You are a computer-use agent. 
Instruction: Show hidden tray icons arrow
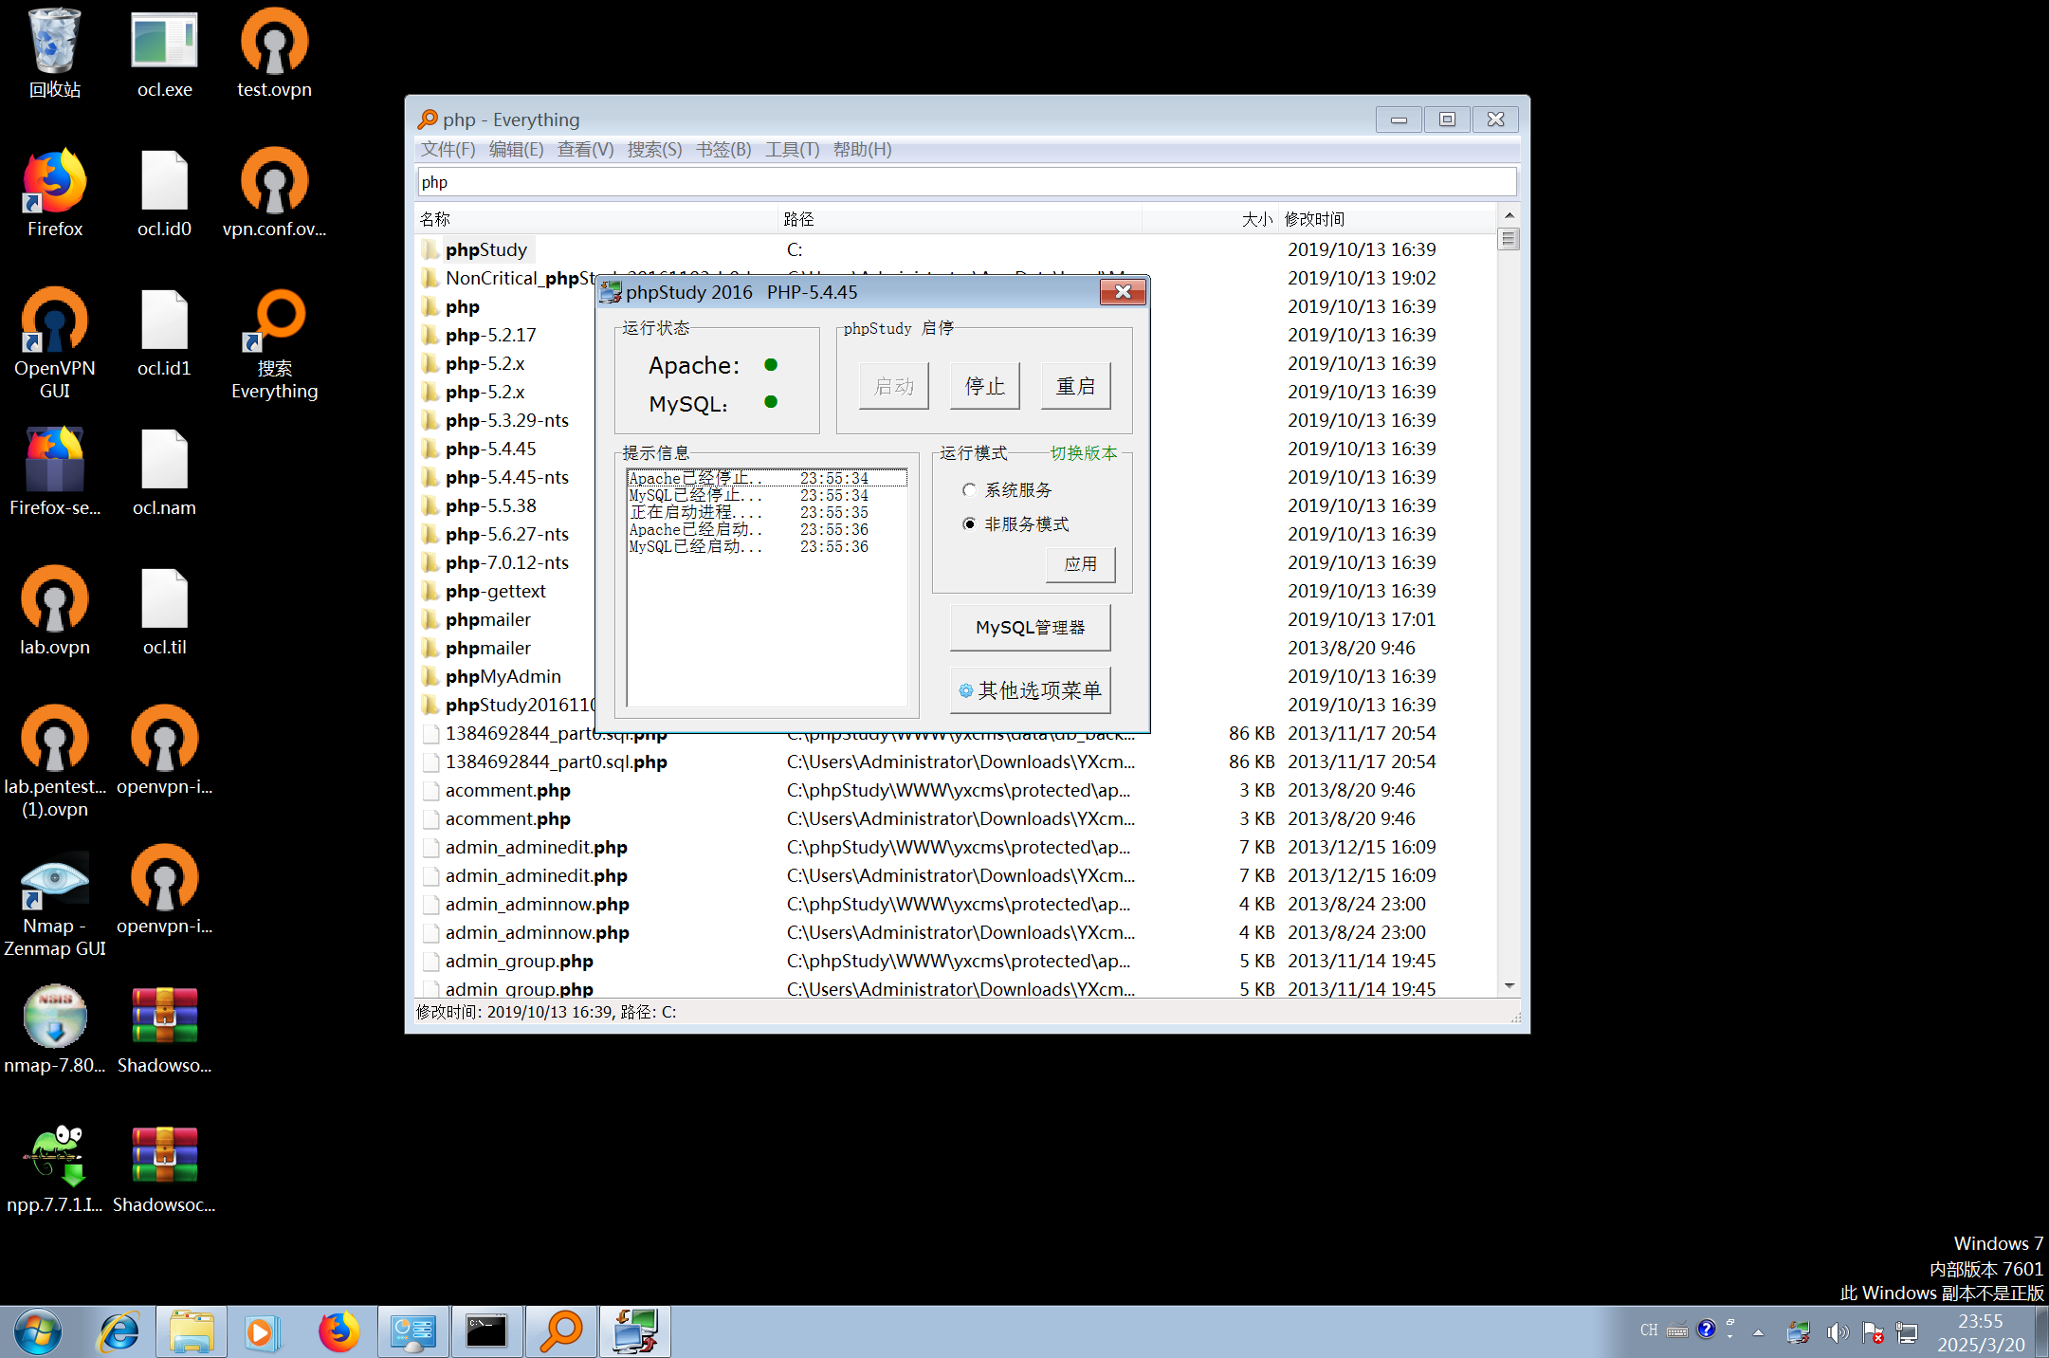point(1758,1331)
